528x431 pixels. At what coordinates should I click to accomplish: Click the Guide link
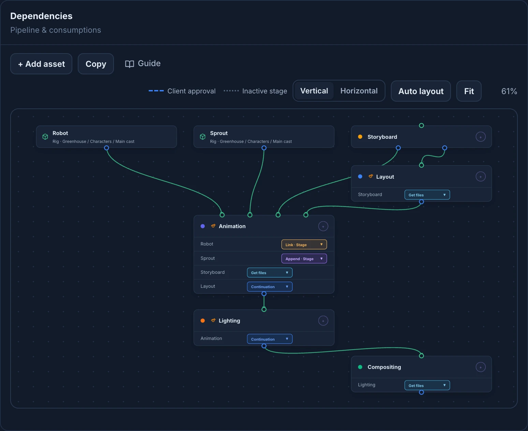pyautogui.click(x=143, y=63)
